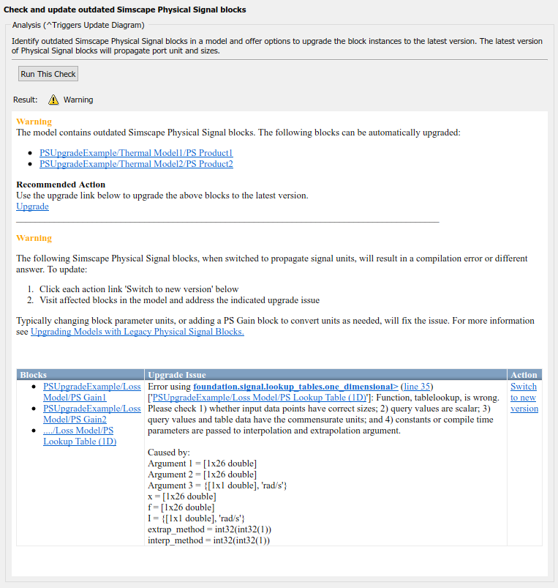Click list step 'Visit affected blocks in the model'
Viewport: 558px width, 588px height.
pos(179,300)
